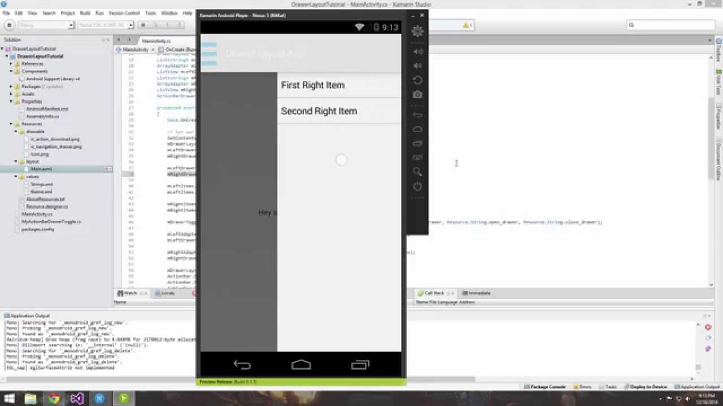The height and width of the screenshot is (406, 723).
Task: Switch to the Immediate tab
Action: pyautogui.click(x=477, y=293)
